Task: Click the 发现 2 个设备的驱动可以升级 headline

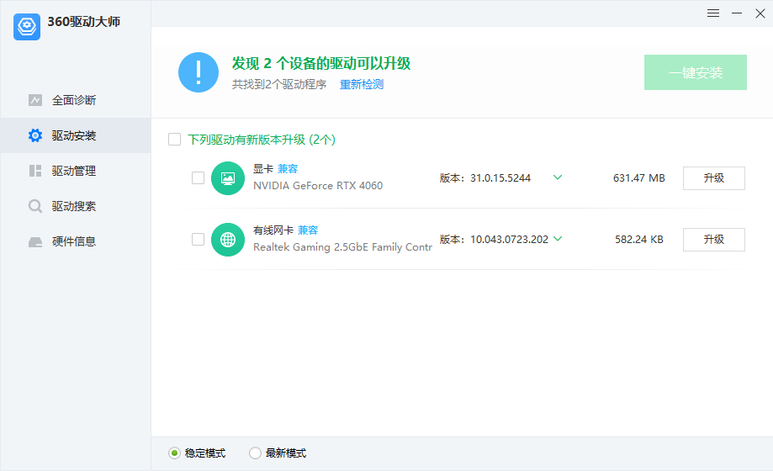Action: point(321,63)
